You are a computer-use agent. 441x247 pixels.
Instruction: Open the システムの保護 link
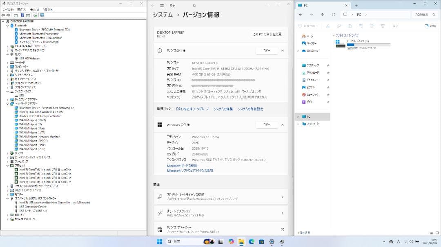223,109
